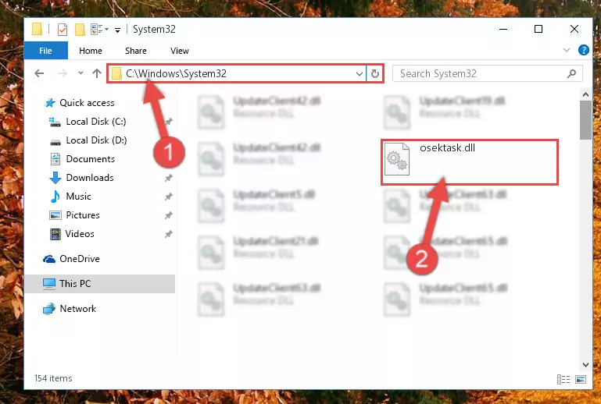Click the pin icon beside Pictures
Viewport: 601px width, 404px height.
(x=168, y=215)
